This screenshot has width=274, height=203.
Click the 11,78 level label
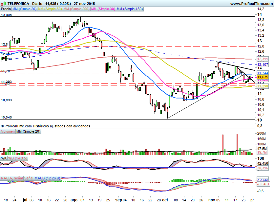pyautogui.click(x=6, y=71)
